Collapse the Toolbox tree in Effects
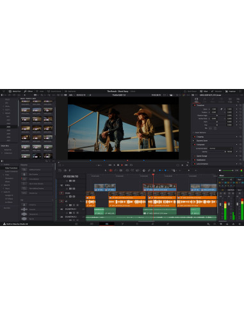 [x=2, y=165]
